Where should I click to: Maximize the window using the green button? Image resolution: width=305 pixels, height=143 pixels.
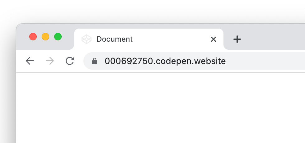[x=58, y=37]
